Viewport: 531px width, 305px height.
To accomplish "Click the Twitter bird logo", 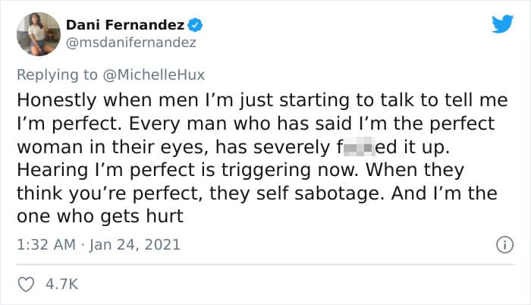I will coord(502,24).
